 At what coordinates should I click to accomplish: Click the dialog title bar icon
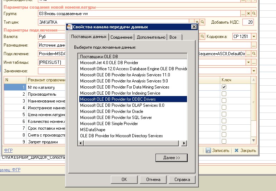coord(69,27)
